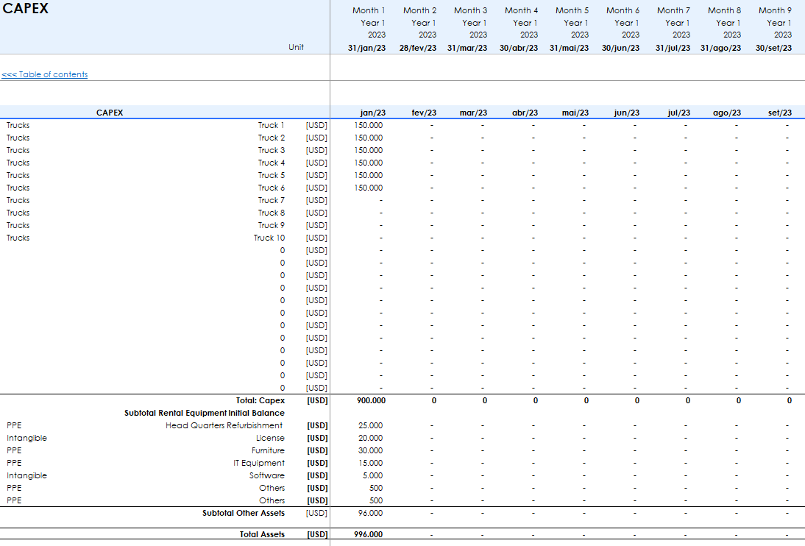The height and width of the screenshot is (546, 805).
Task: Click the Month 5 header cell
Action: tap(572, 10)
